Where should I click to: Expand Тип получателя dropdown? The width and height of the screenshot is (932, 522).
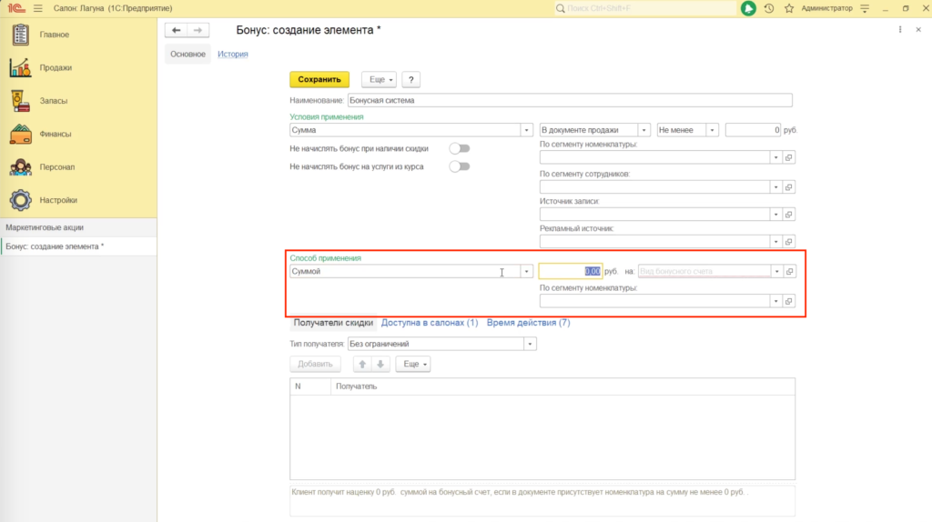[x=530, y=344]
